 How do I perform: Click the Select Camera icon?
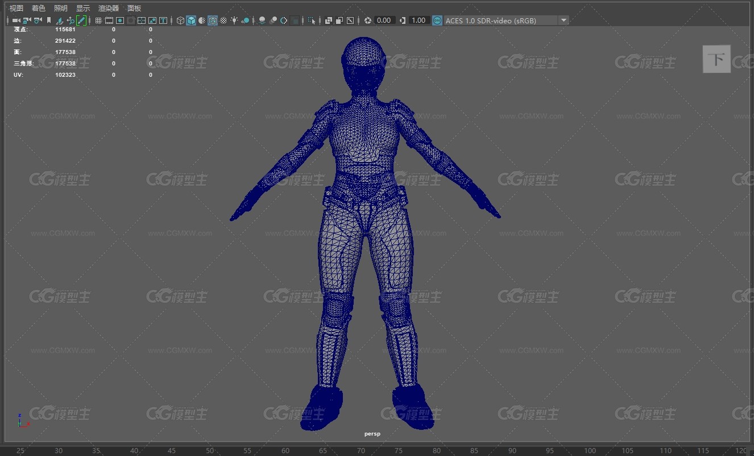[16, 20]
